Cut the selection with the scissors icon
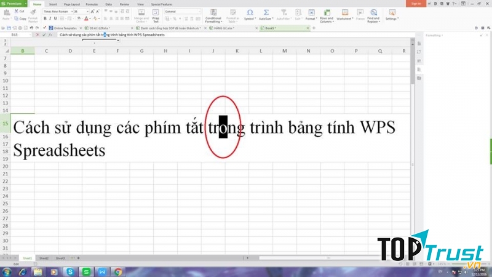Screen dimensions: 492x277 (x=19, y=11)
